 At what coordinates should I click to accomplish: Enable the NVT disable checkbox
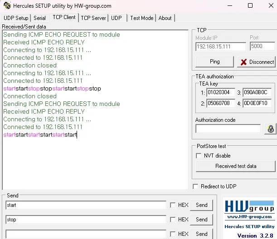[x=199, y=156]
